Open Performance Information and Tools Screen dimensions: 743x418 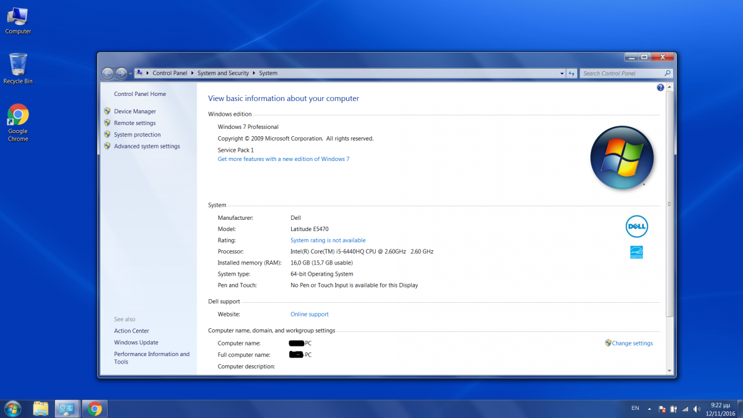click(152, 358)
